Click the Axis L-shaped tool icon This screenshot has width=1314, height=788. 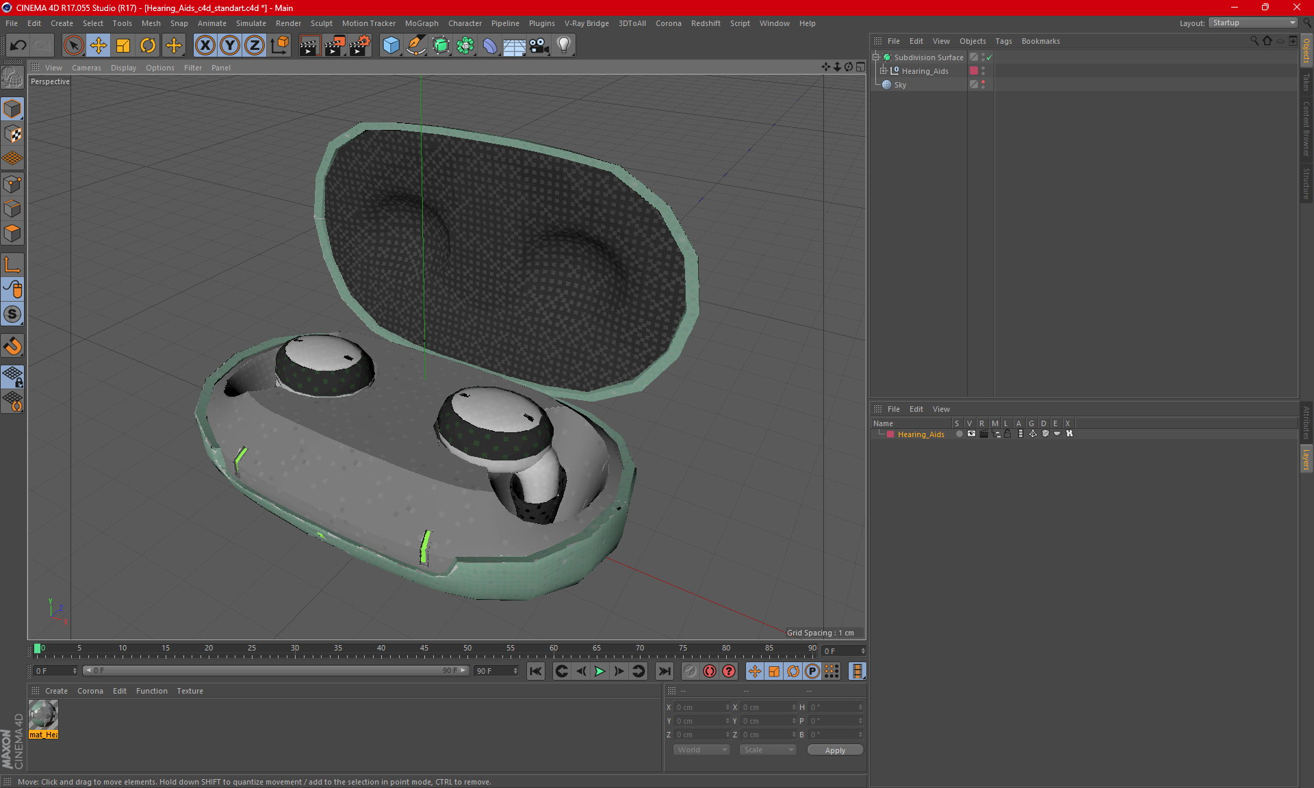click(x=12, y=265)
